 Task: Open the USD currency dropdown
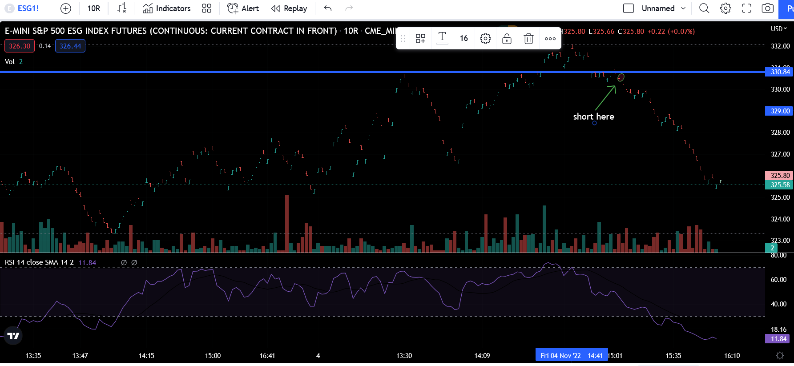778,29
